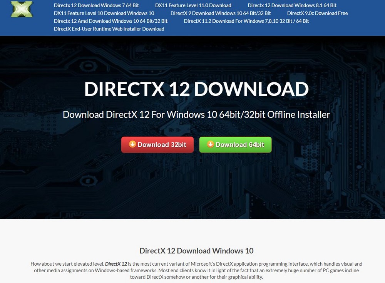
Task: Click the bold DirectX 12 text in paragraph
Action: point(116,264)
